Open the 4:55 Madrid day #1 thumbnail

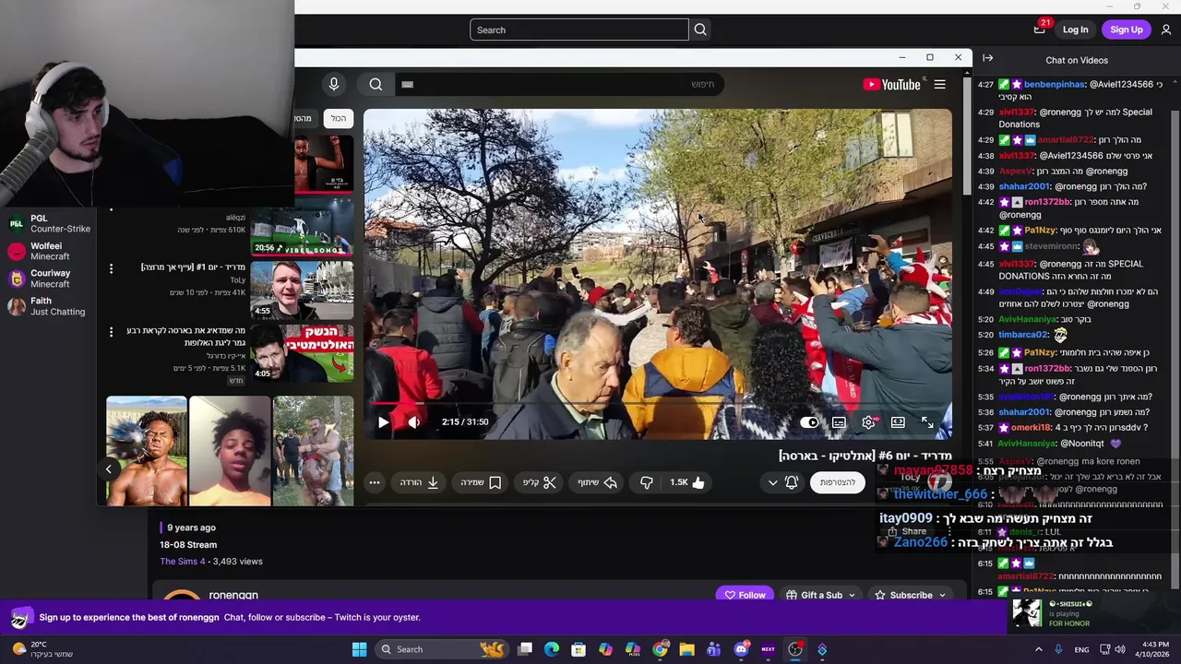302,290
